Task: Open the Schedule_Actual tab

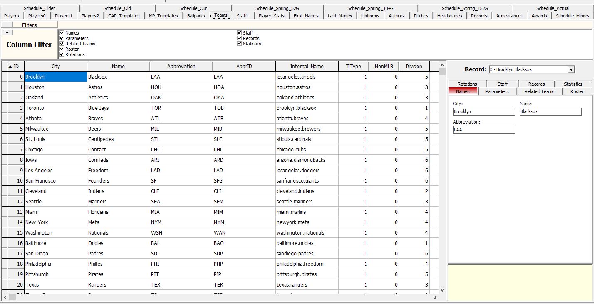Action: (553, 8)
